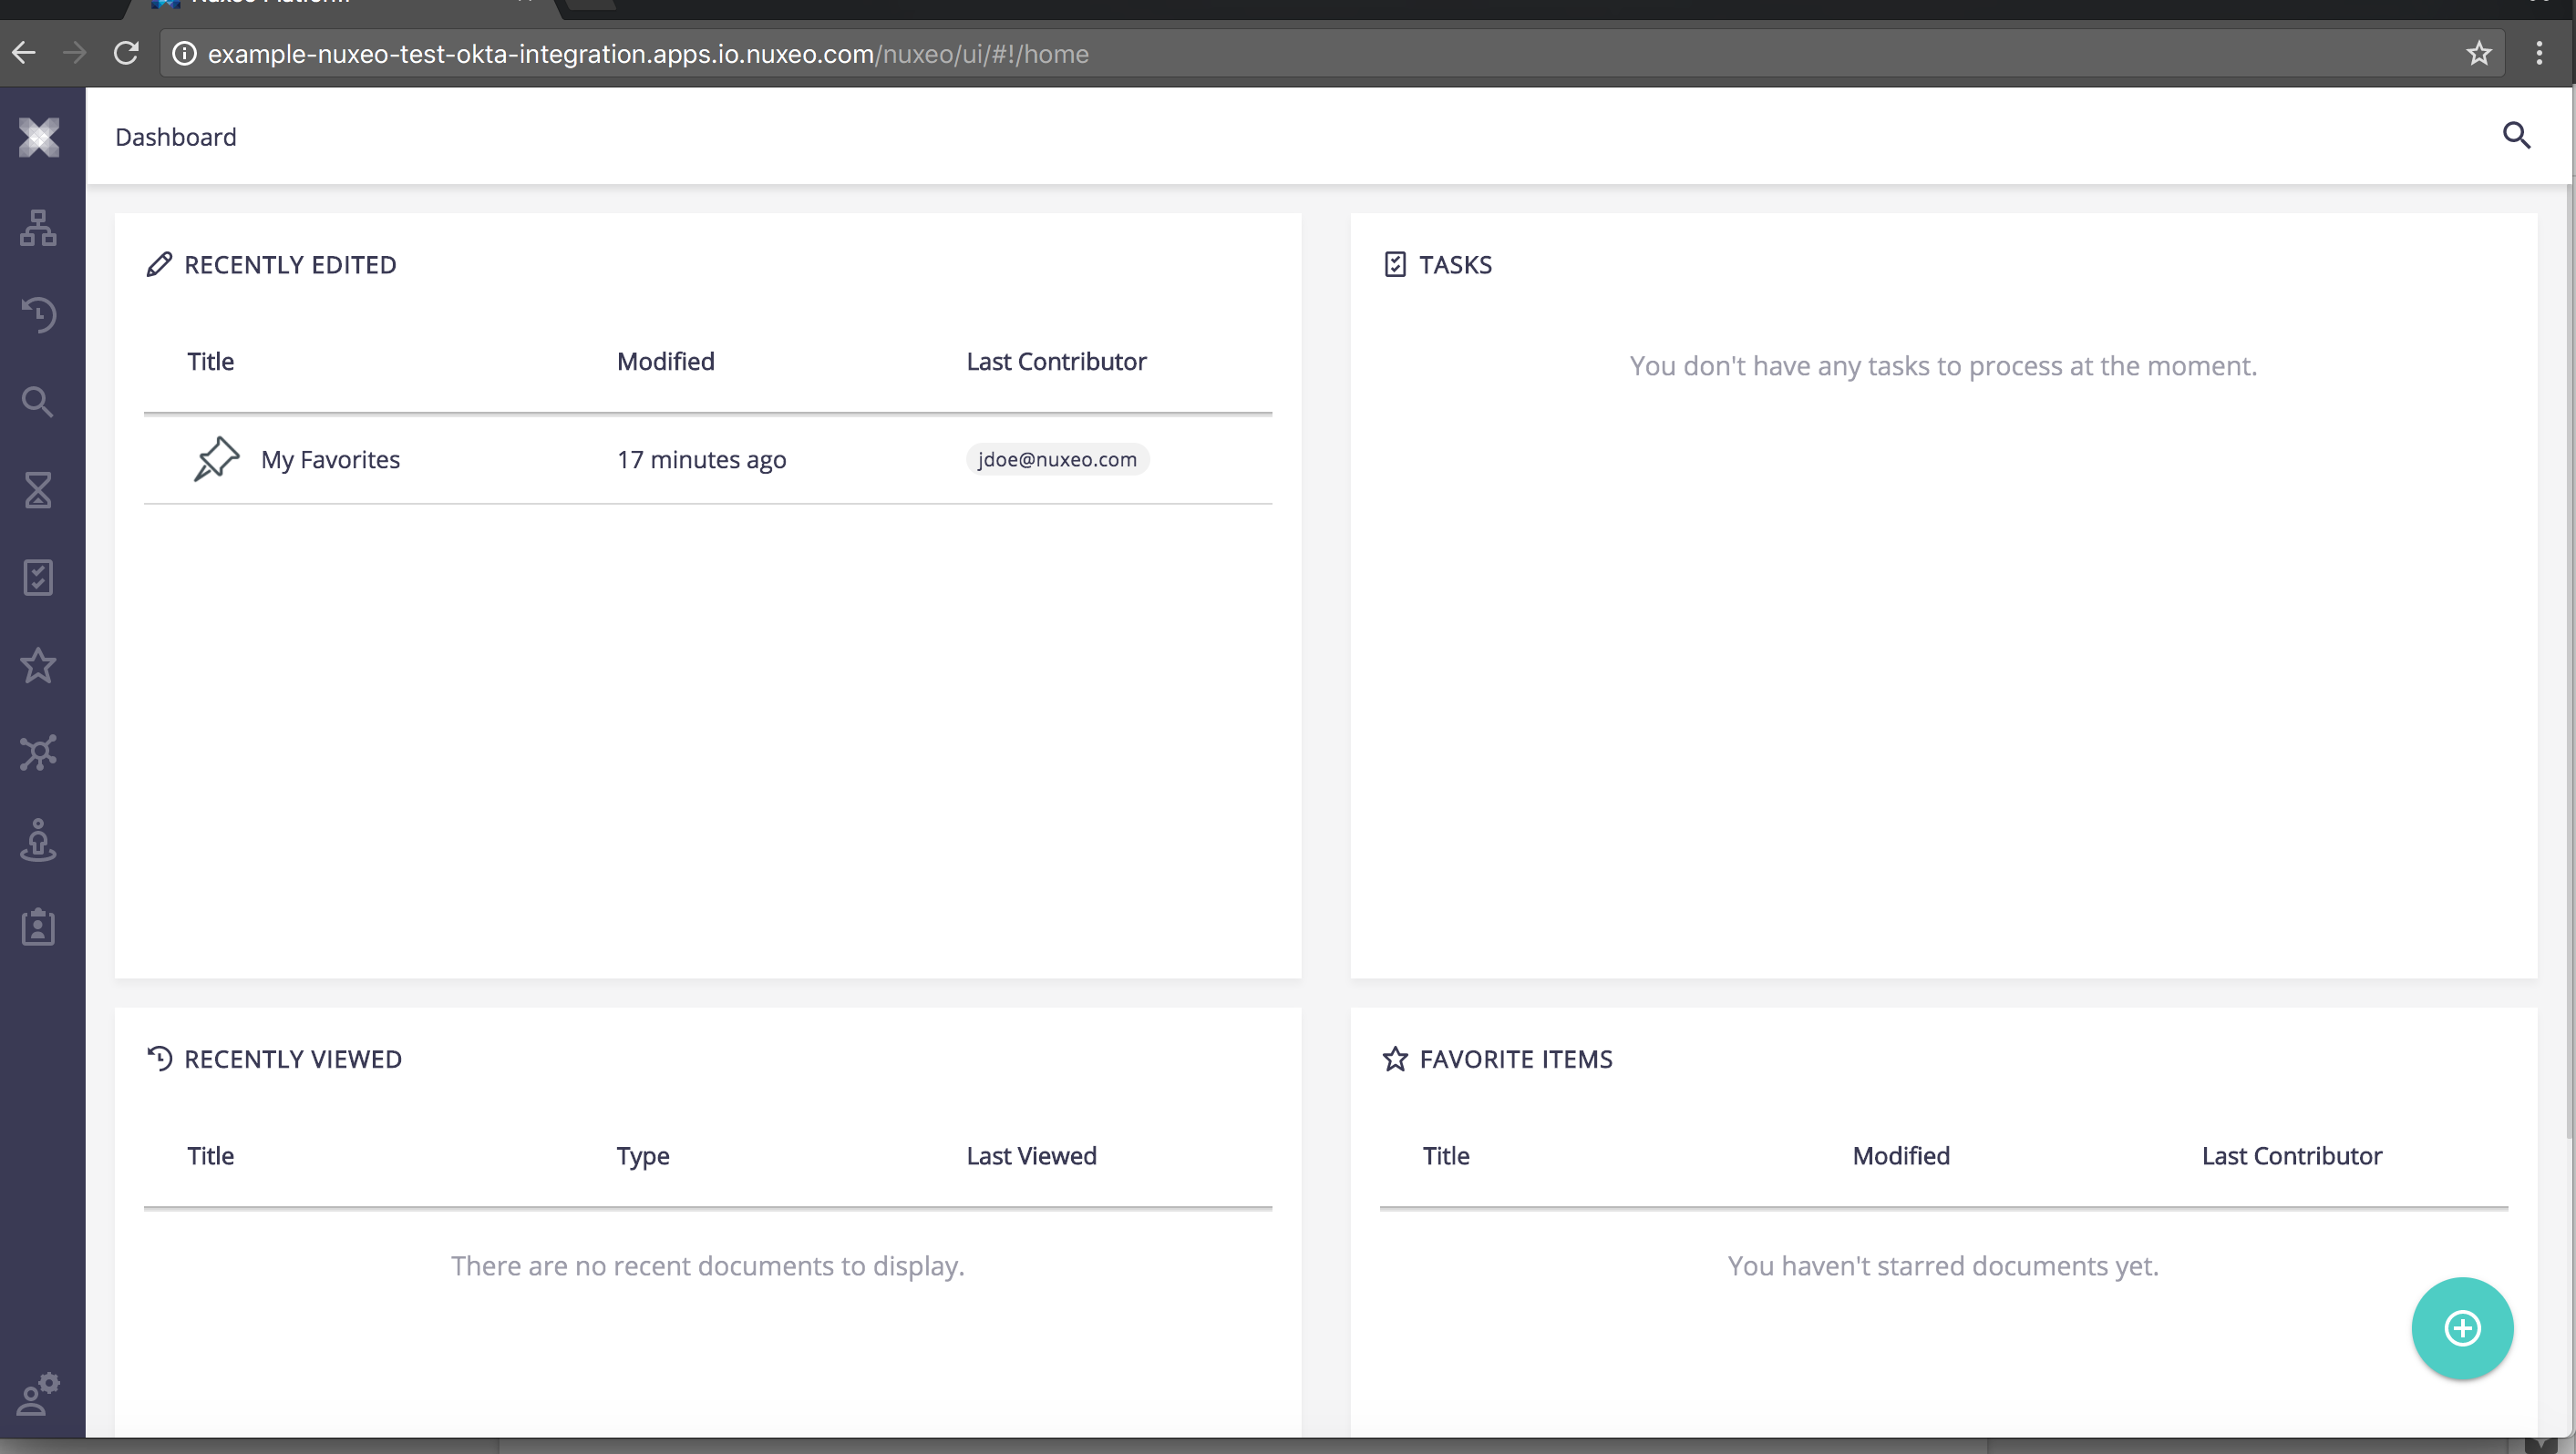Reload the page with the refresh icon
This screenshot has width=2576, height=1454.
[126, 53]
